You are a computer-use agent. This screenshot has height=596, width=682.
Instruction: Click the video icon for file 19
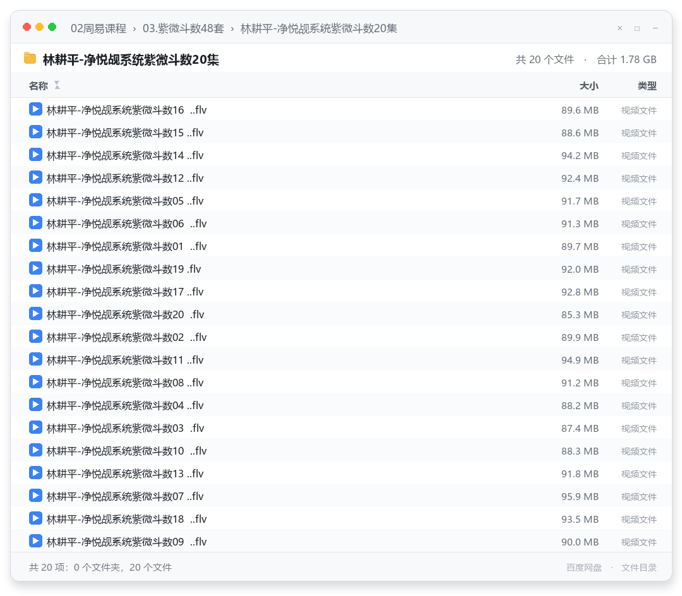(x=35, y=268)
